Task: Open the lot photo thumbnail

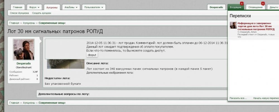Action: (x=66, y=64)
